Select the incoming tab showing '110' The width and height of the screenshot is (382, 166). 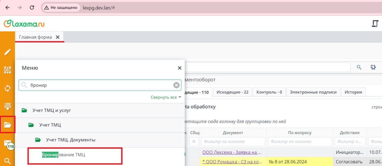click(x=198, y=92)
